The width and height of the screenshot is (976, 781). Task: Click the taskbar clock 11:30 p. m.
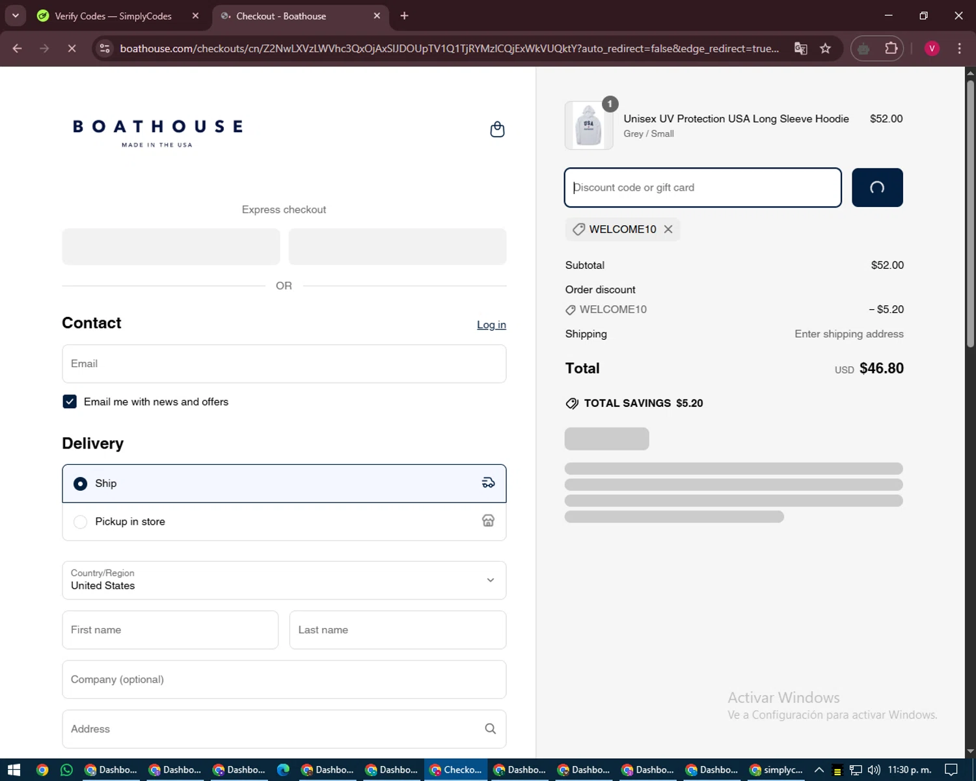910,770
